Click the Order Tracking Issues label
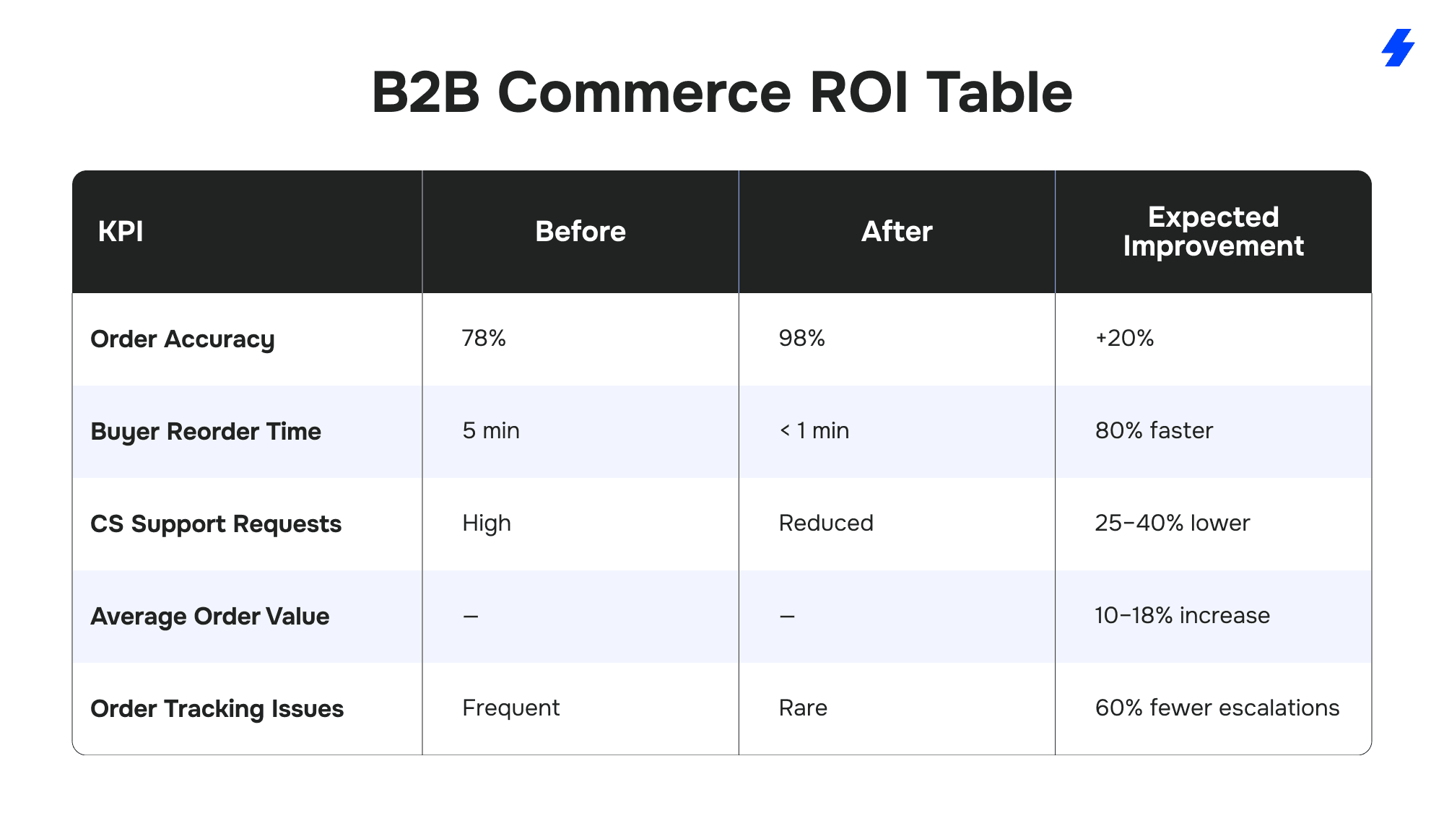Screen dimensions: 1444x813 (x=217, y=708)
